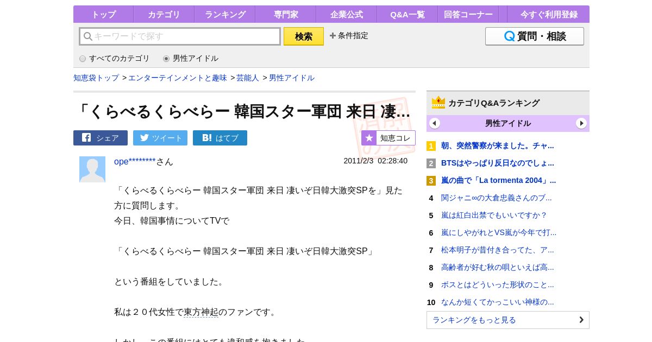Open the トップ navigation tab
The width and height of the screenshot is (652, 342).
click(103, 15)
